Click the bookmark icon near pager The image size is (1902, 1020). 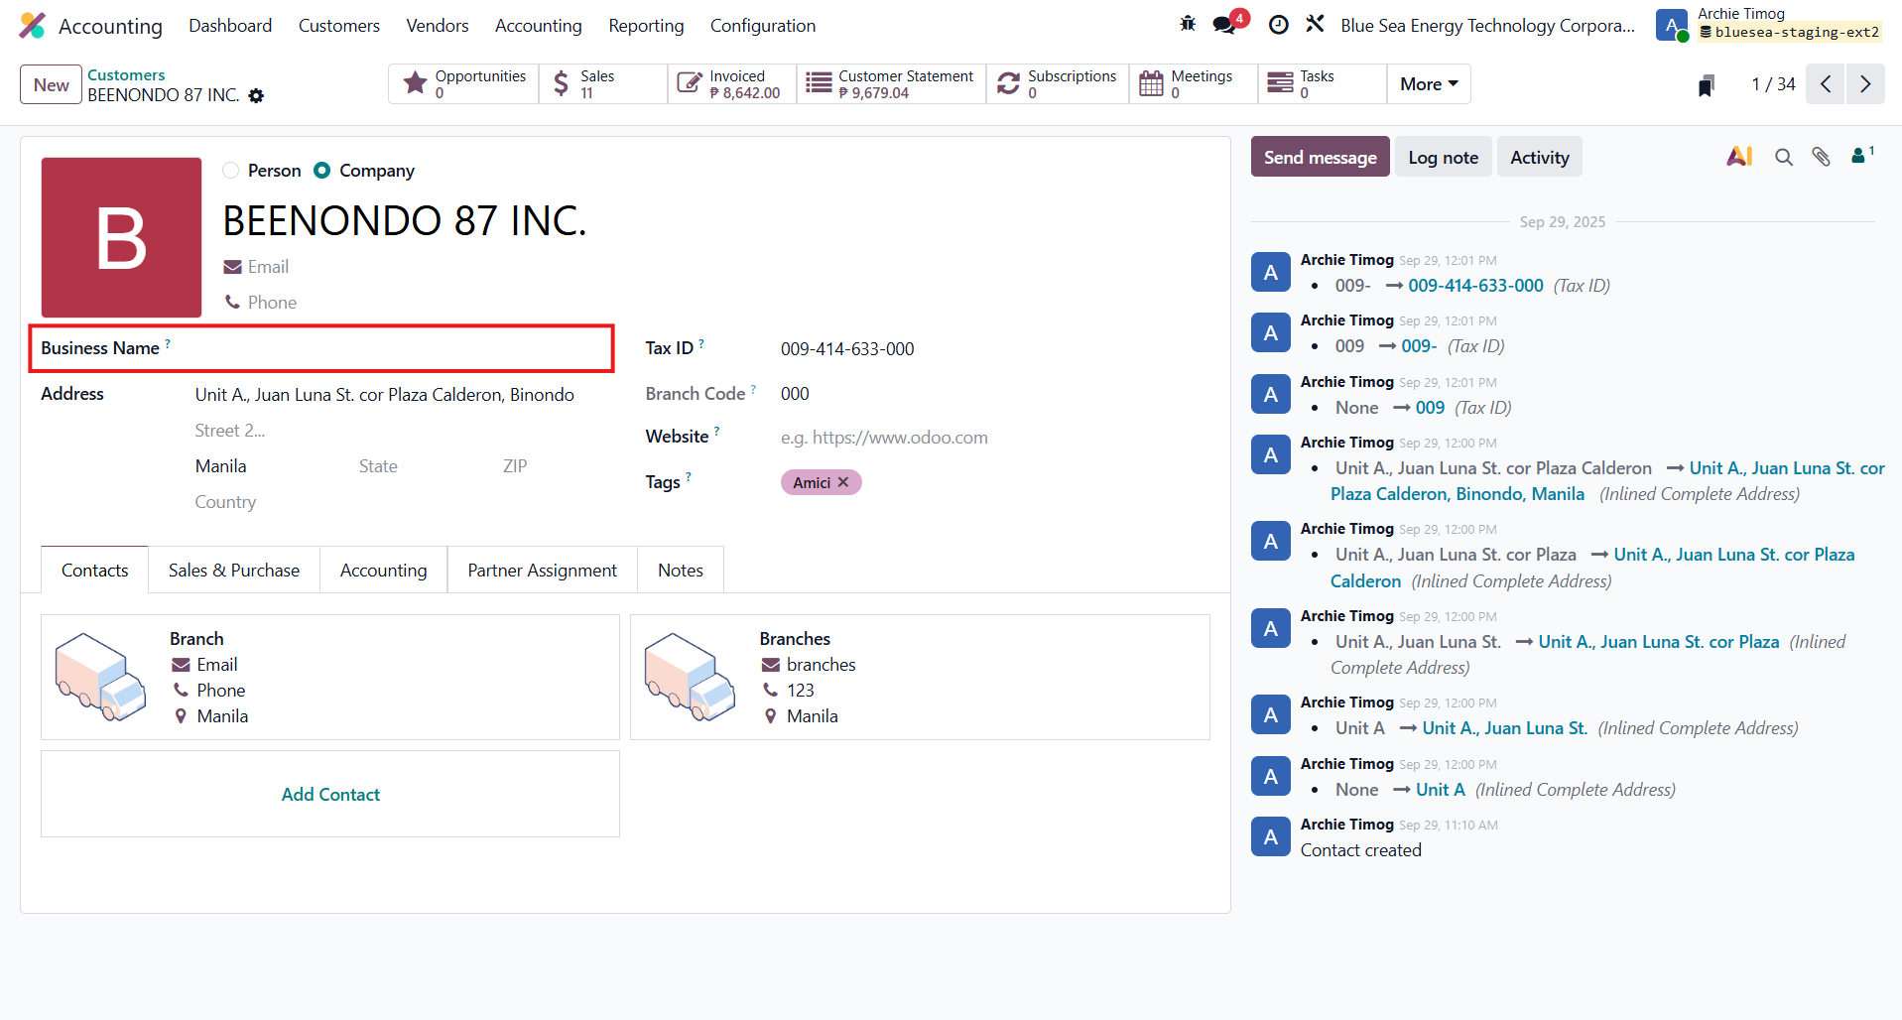click(x=1706, y=85)
